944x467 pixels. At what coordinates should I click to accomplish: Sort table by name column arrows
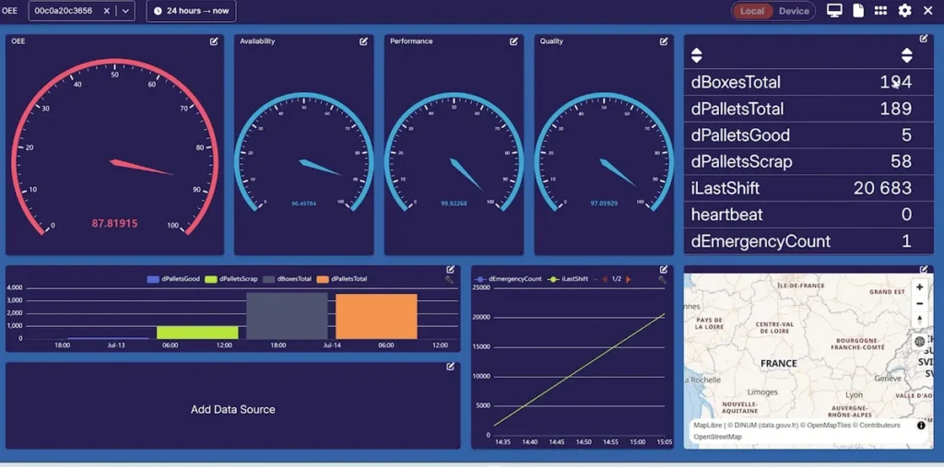[697, 56]
